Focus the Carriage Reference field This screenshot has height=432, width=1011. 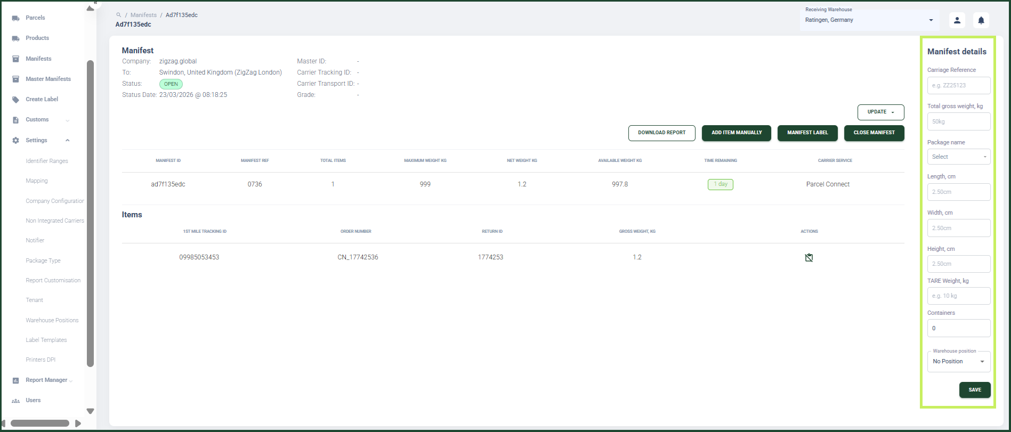click(x=958, y=85)
